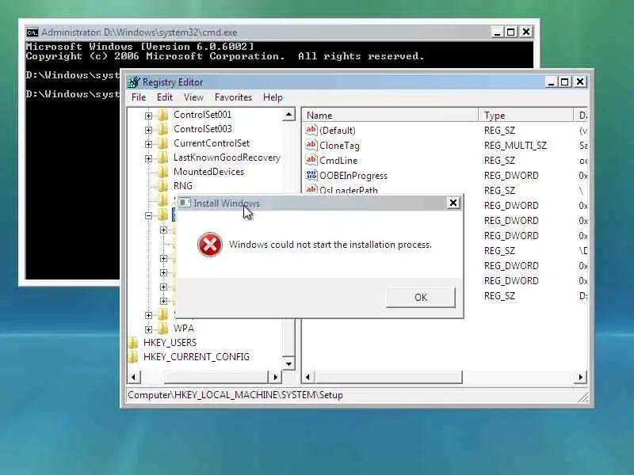Sort values by the Type column header
634x475 pixels.
tap(525, 115)
